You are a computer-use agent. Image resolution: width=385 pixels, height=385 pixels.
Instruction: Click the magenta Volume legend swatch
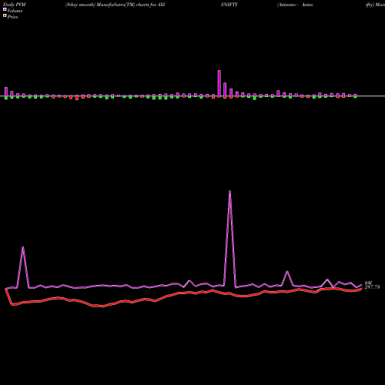[5, 9]
